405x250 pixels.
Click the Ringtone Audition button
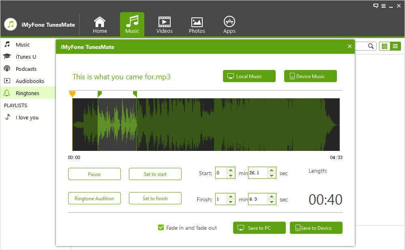tap(94, 198)
